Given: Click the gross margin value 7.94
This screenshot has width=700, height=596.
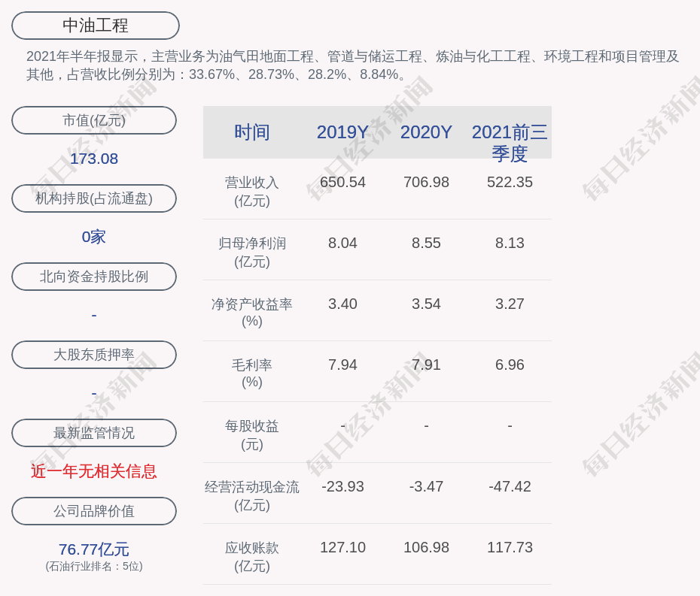Looking at the screenshot, I should pos(343,365).
